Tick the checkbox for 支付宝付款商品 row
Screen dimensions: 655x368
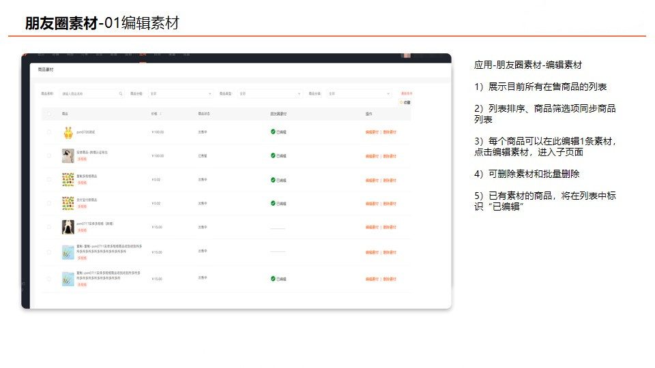coord(49,204)
